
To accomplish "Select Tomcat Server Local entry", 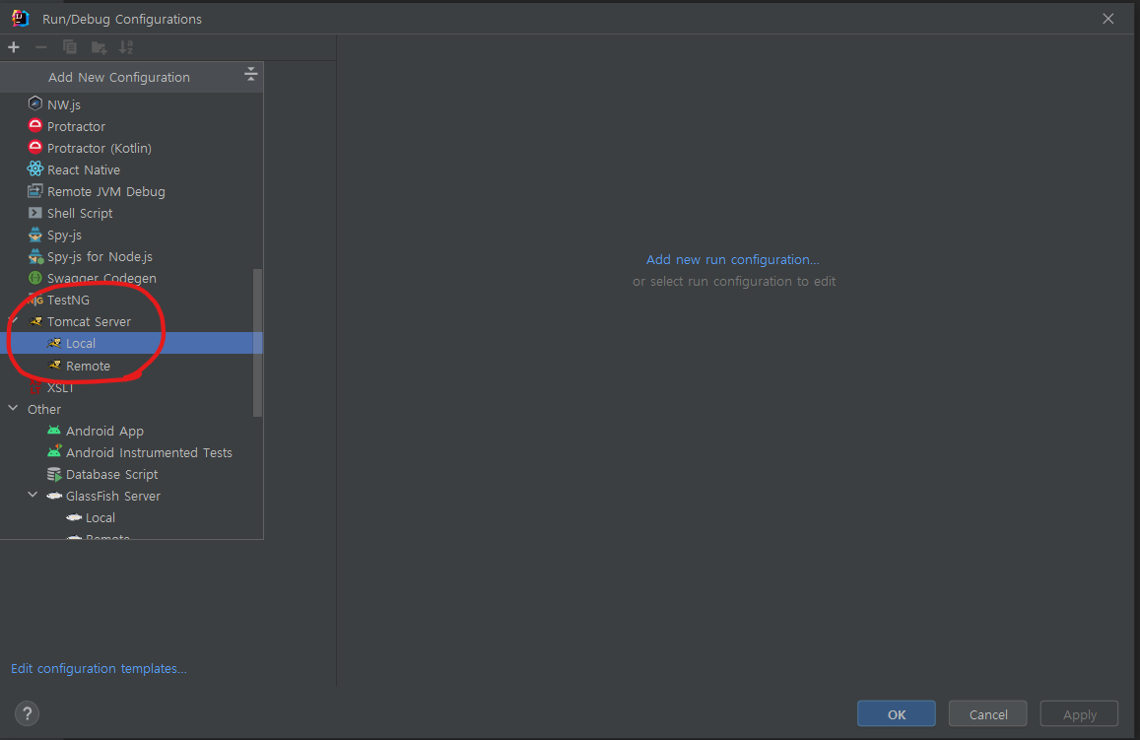I will pos(132,343).
